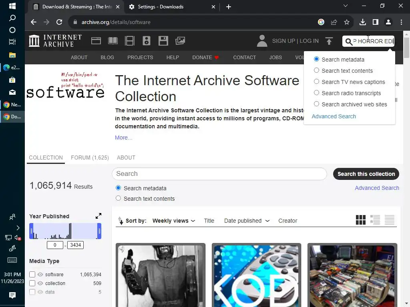Image resolution: width=410 pixels, height=307 pixels.
Task: Switch to detailed list view
Action: tap(375, 220)
